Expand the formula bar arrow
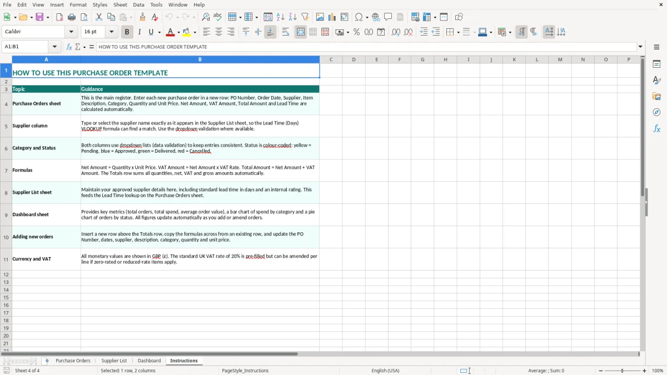The height and width of the screenshot is (375, 667). pos(640,47)
